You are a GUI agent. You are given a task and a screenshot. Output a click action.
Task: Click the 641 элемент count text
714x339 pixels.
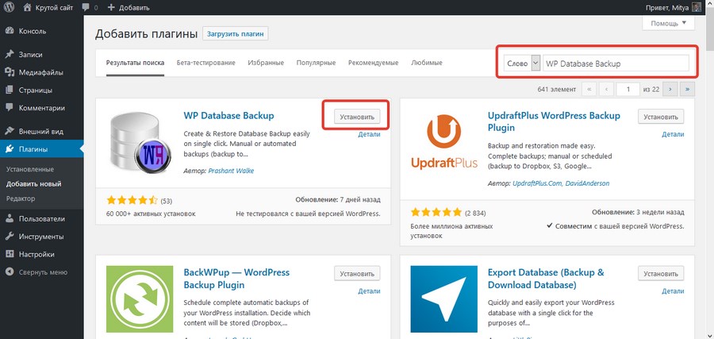click(556, 89)
